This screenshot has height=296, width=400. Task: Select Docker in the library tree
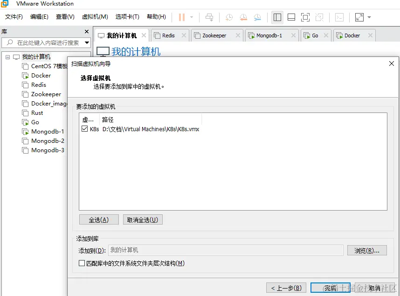(x=36, y=76)
